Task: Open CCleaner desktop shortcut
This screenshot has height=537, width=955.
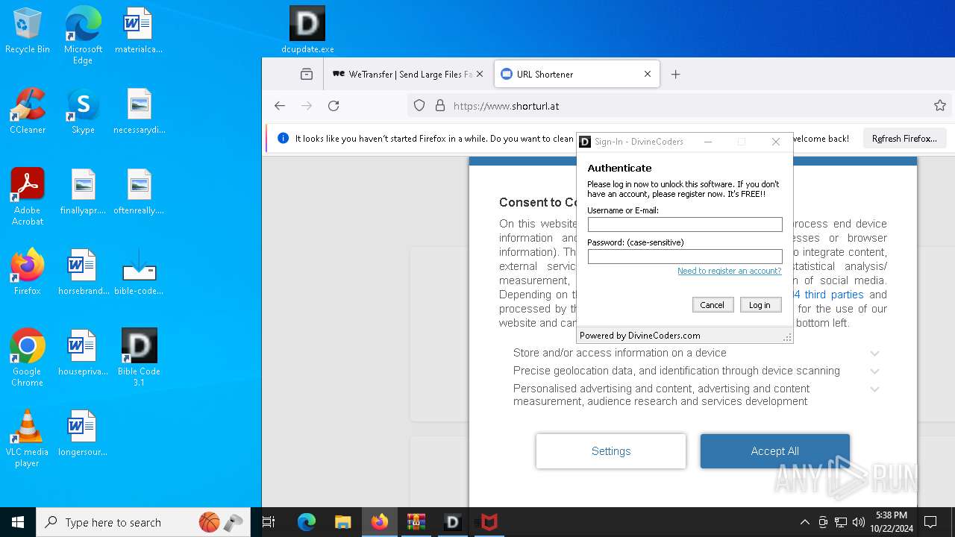Action: [28, 111]
